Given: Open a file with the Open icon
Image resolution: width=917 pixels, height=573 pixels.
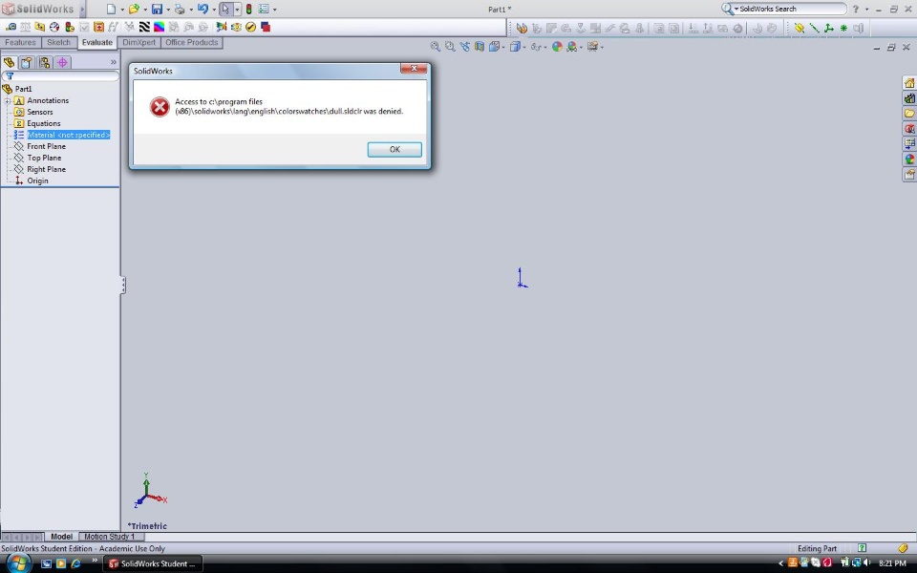Looking at the screenshot, I should click(x=134, y=9).
